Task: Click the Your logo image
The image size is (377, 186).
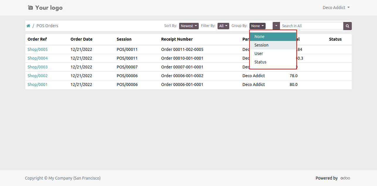Action: [45, 8]
